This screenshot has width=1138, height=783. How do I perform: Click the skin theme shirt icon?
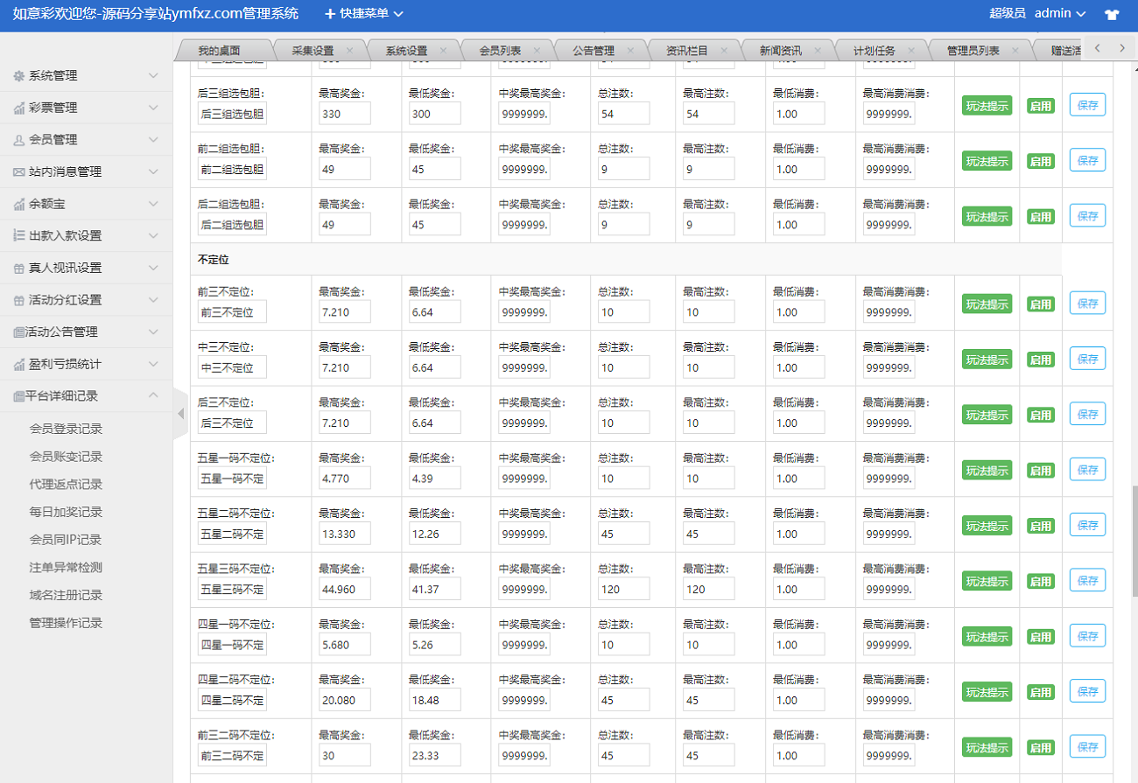coord(1112,14)
